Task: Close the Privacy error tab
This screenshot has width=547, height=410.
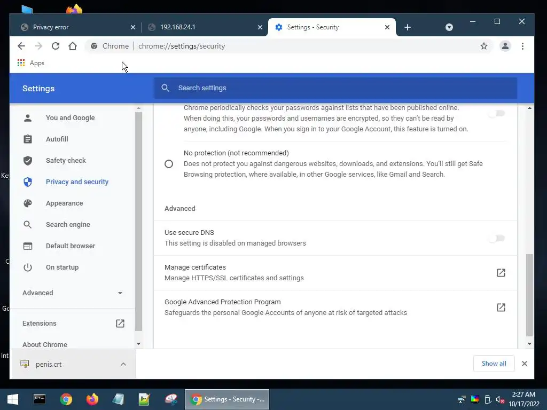Action: tap(133, 27)
